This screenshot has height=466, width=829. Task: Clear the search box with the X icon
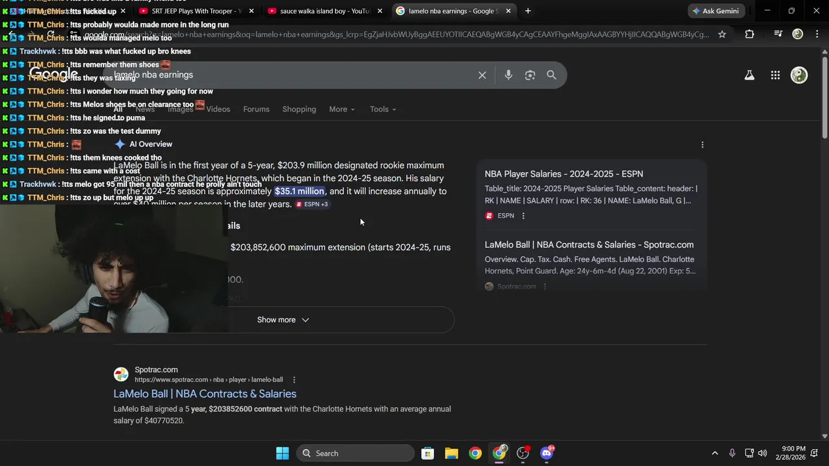pyautogui.click(x=482, y=75)
